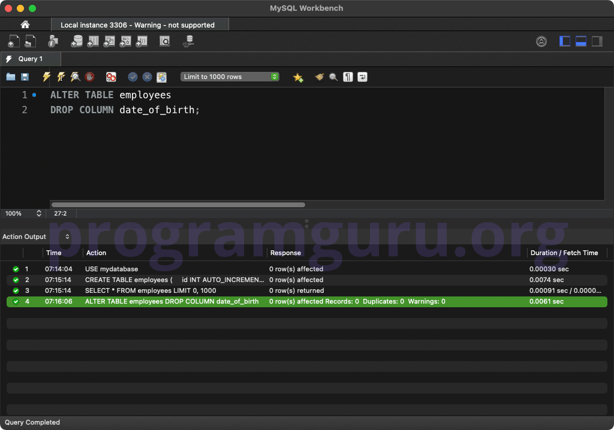614x430 pixels.
Task: Click Duration / Fetch Time column header
Action: point(564,253)
